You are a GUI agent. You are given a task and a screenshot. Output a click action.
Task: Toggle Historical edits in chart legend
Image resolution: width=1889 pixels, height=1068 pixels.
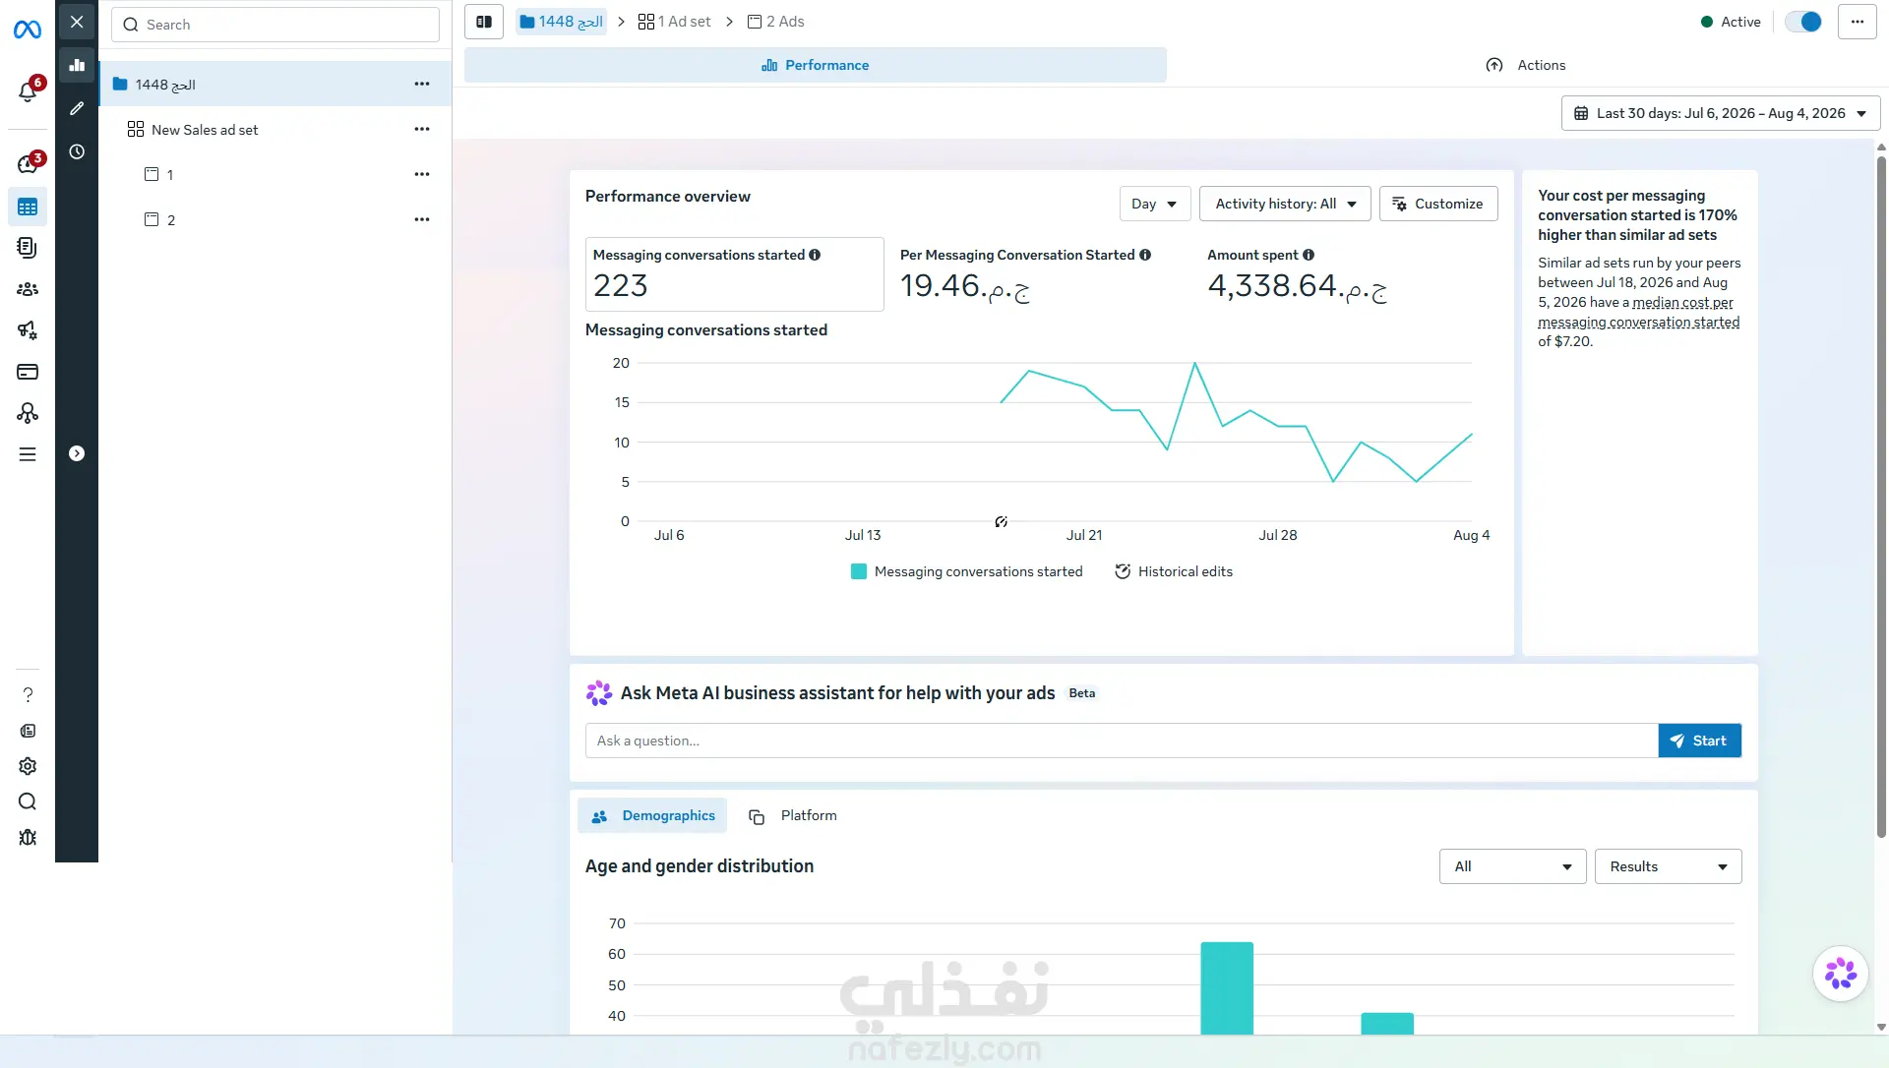pos(1174,571)
